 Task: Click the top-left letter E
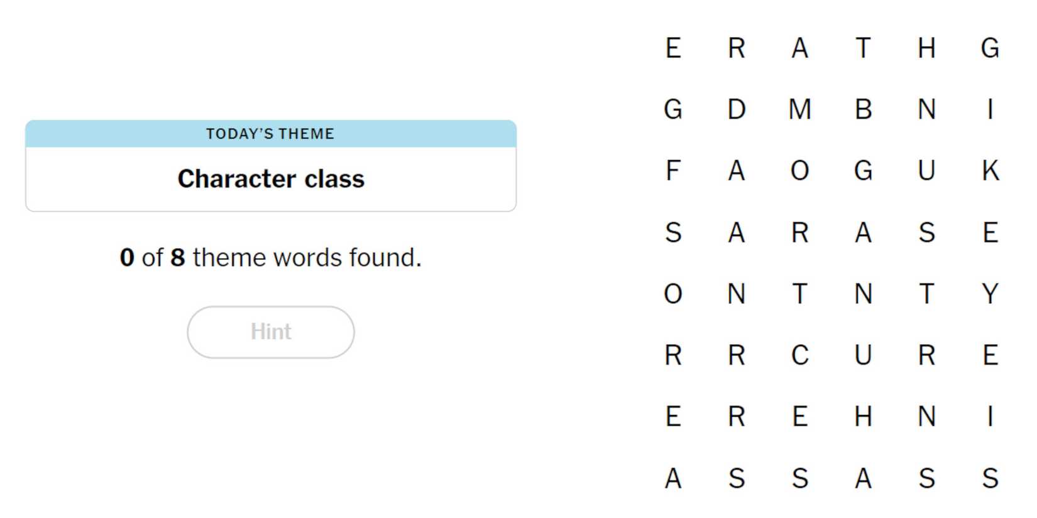tap(672, 48)
